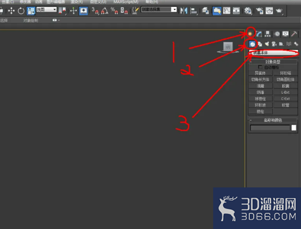Open the Display command panel tab
301x229 pixels.
pos(285,34)
